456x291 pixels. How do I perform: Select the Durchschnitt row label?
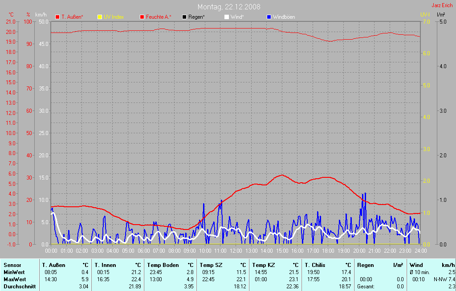[x=20, y=287]
